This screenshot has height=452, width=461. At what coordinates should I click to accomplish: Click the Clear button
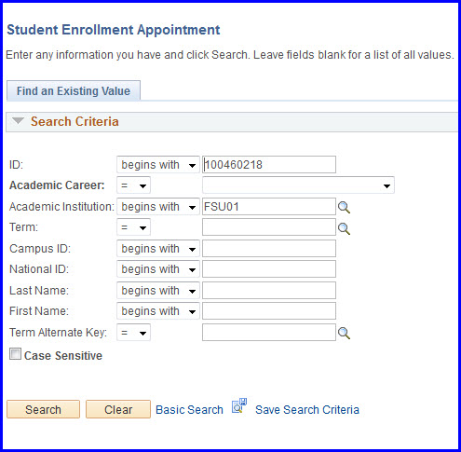tap(118, 409)
